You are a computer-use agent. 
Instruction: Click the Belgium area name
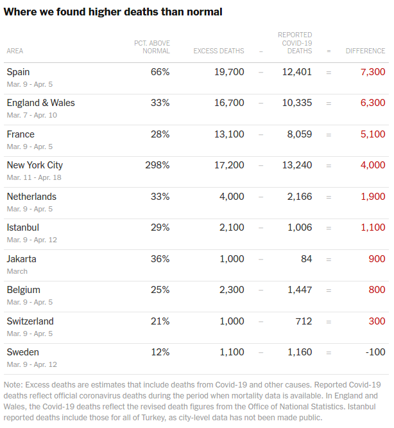tap(24, 290)
